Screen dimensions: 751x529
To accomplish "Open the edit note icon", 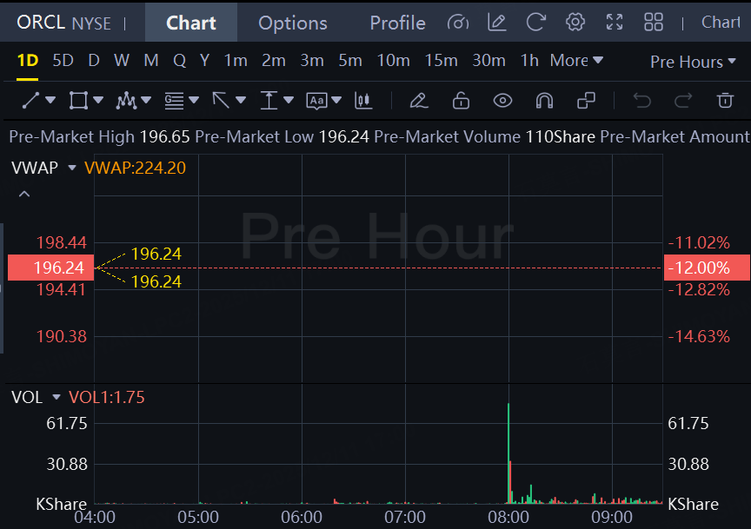I will (x=496, y=22).
